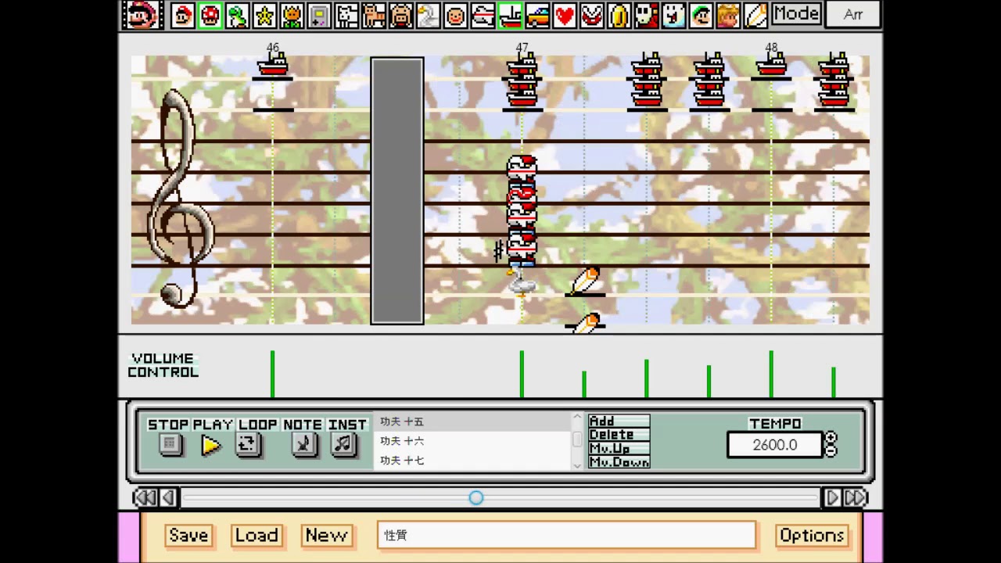Viewport: 1001px width, 563px height.
Task: Toggle the LOOP button
Action: tap(248, 445)
